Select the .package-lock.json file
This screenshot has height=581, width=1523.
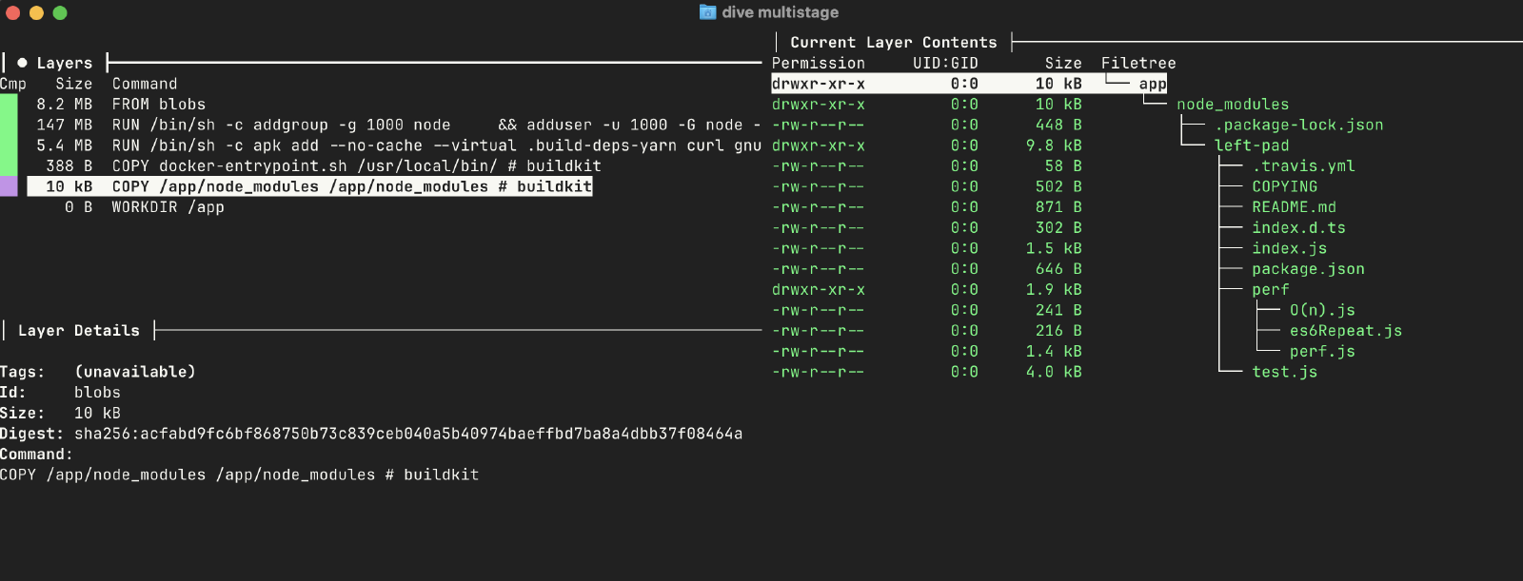pos(1298,126)
